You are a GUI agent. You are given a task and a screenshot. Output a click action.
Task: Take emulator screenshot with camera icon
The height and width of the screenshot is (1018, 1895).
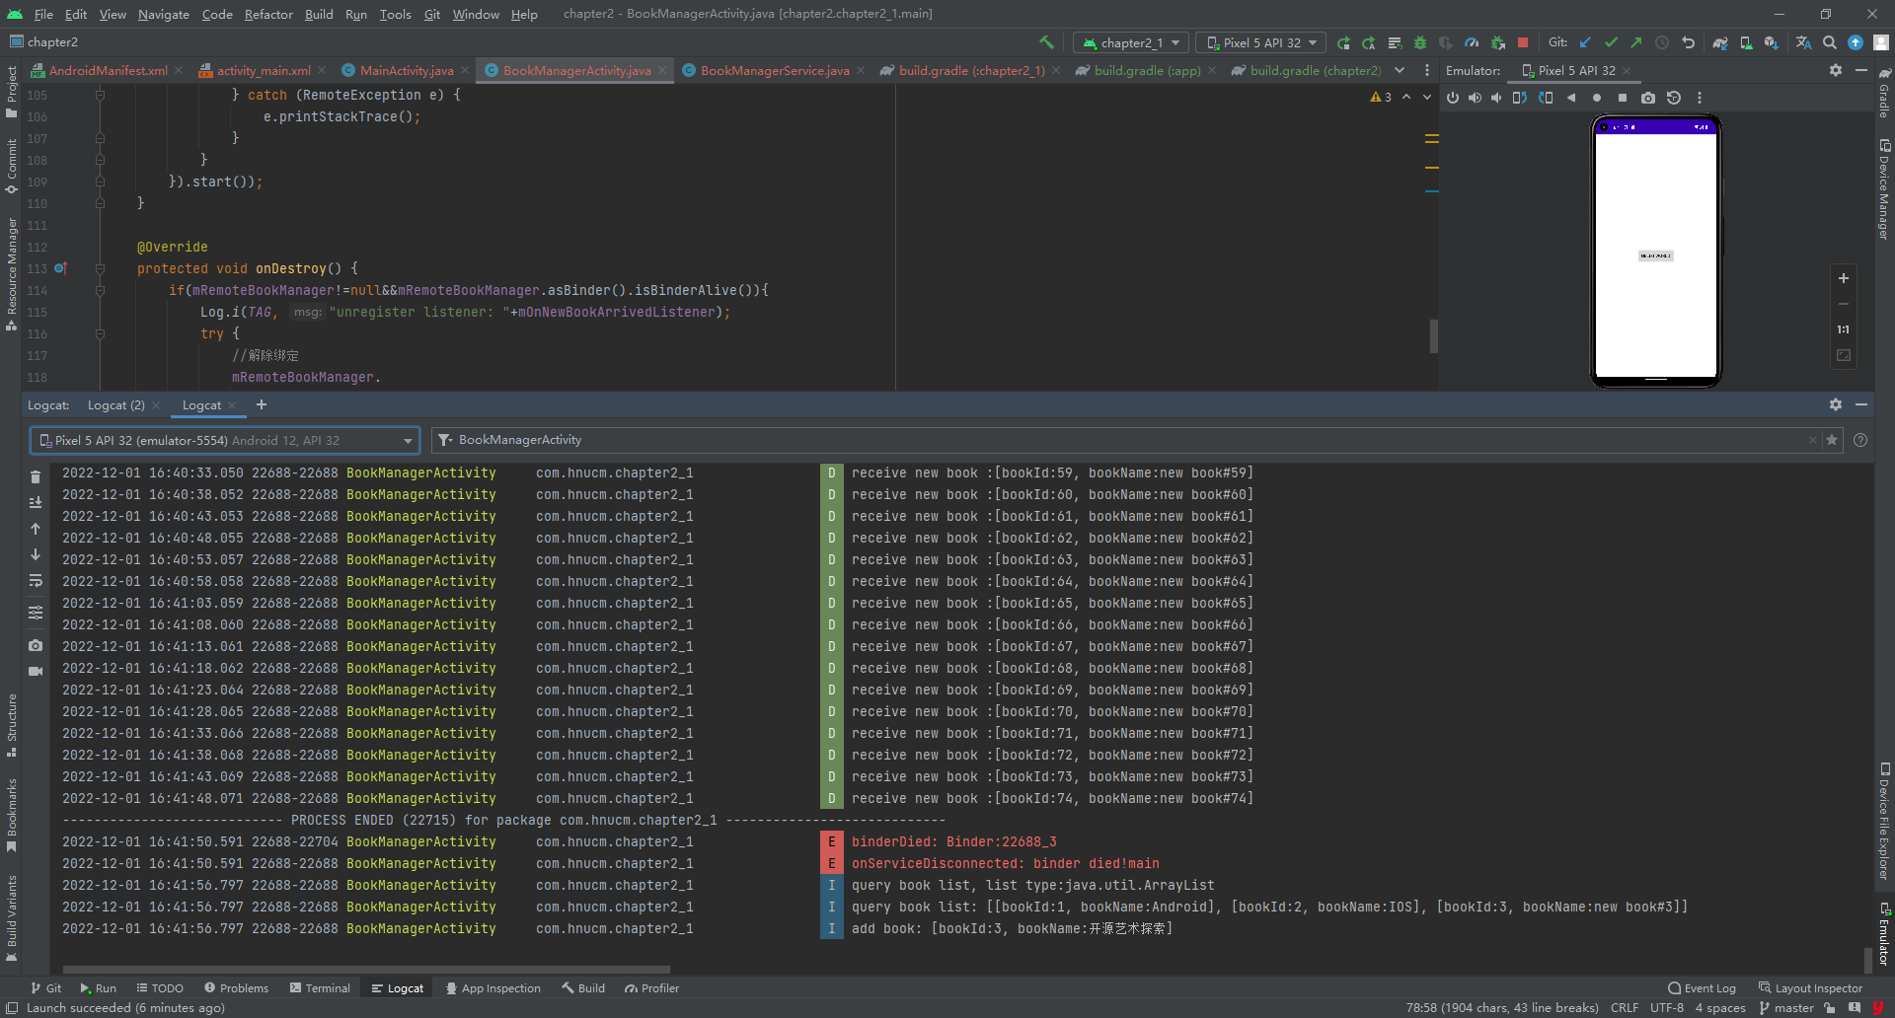(x=1648, y=98)
